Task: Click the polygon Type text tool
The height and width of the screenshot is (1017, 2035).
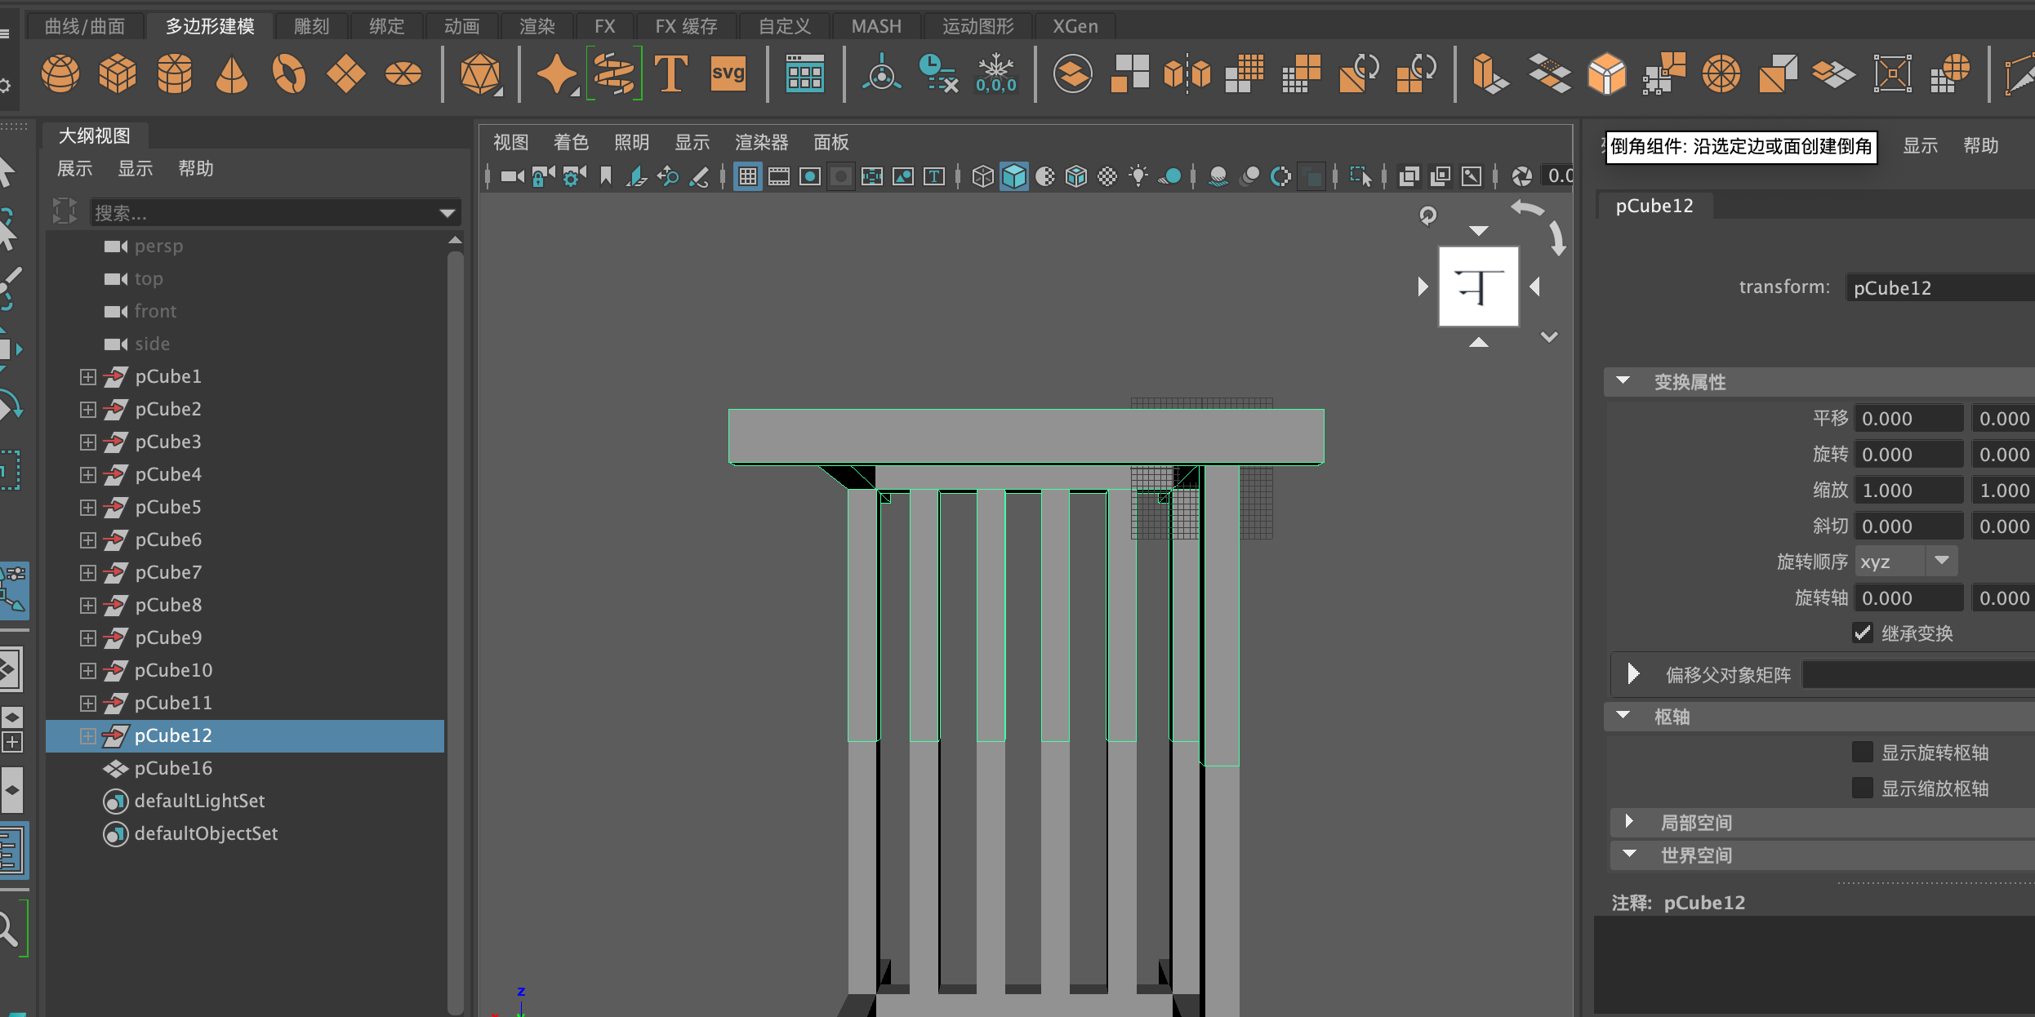Action: pos(671,74)
